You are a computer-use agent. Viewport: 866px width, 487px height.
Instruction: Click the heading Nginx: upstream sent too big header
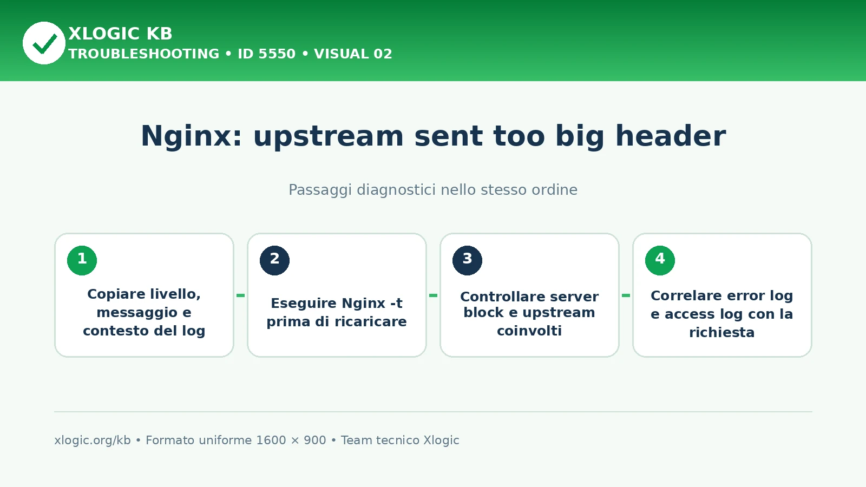click(433, 136)
